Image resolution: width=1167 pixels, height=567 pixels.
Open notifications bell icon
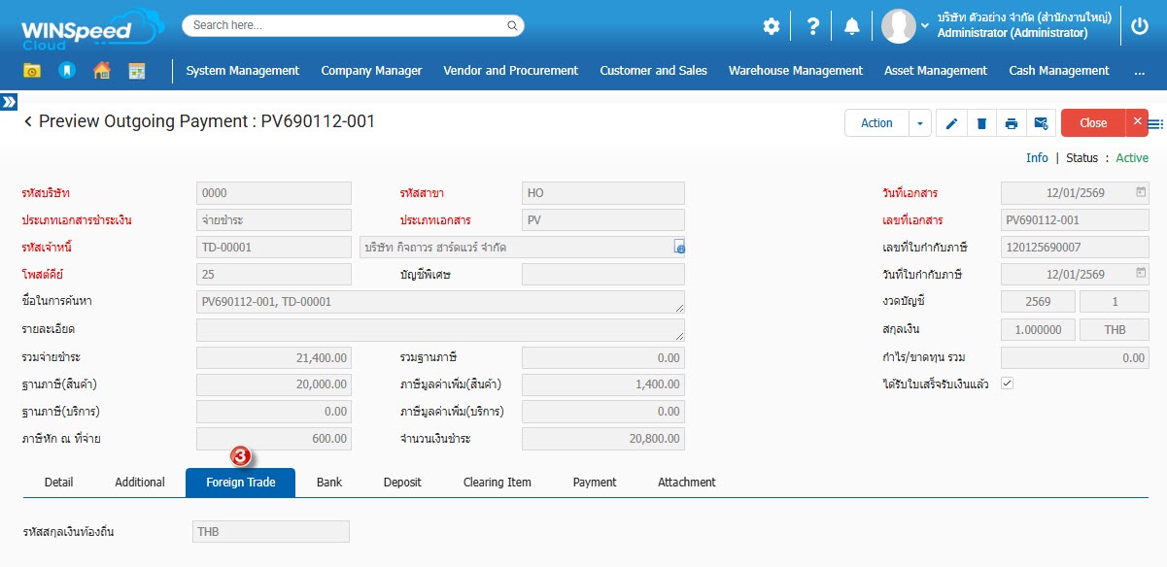[x=852, y=26]
